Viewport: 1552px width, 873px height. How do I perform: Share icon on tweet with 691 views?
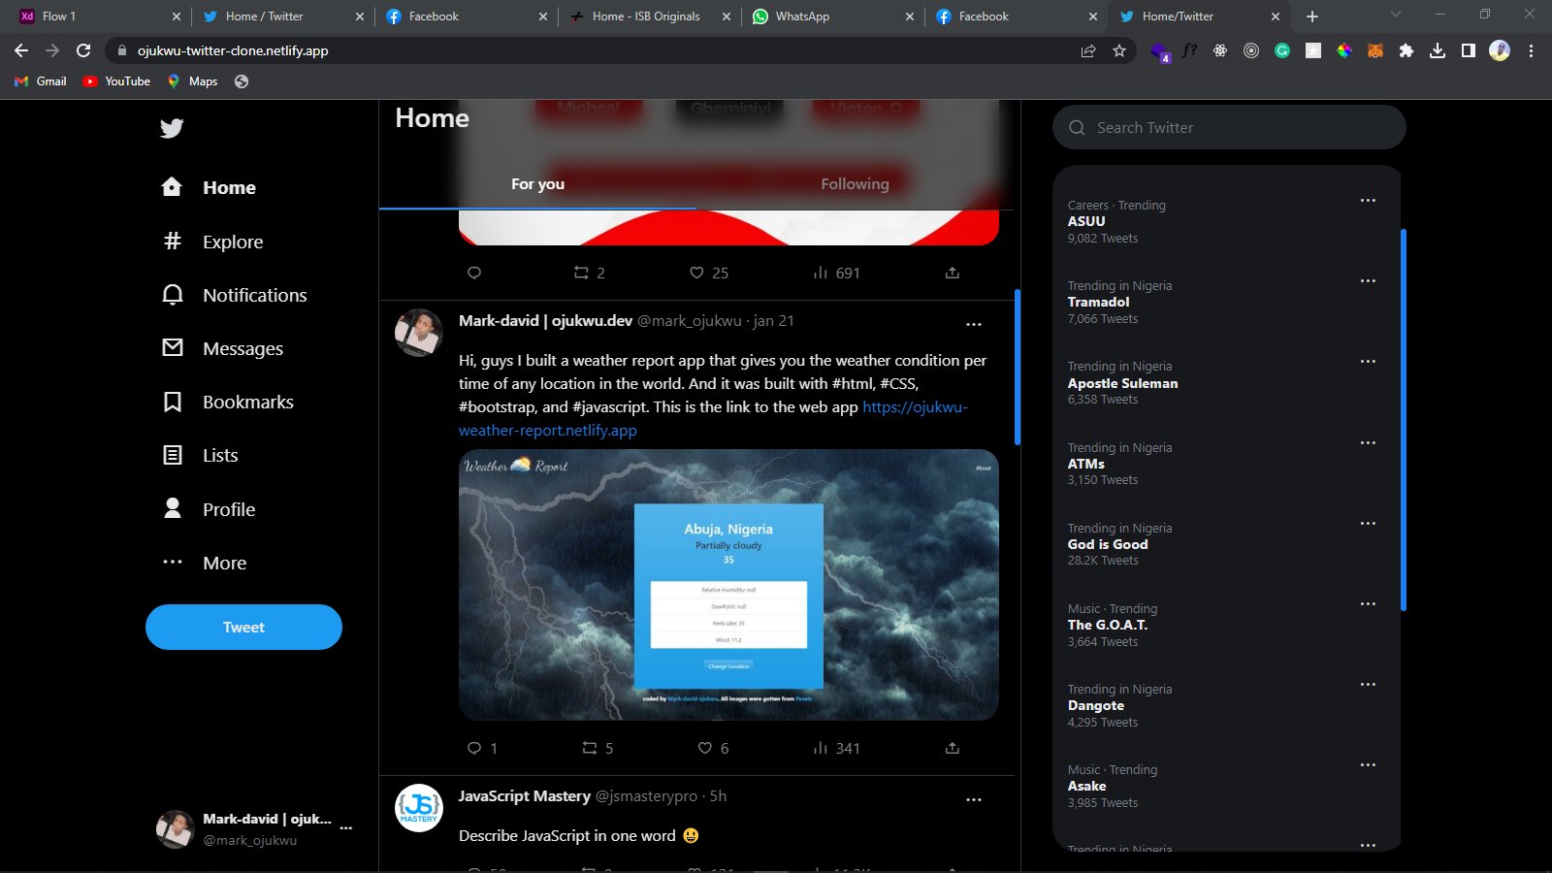(953, 273)
